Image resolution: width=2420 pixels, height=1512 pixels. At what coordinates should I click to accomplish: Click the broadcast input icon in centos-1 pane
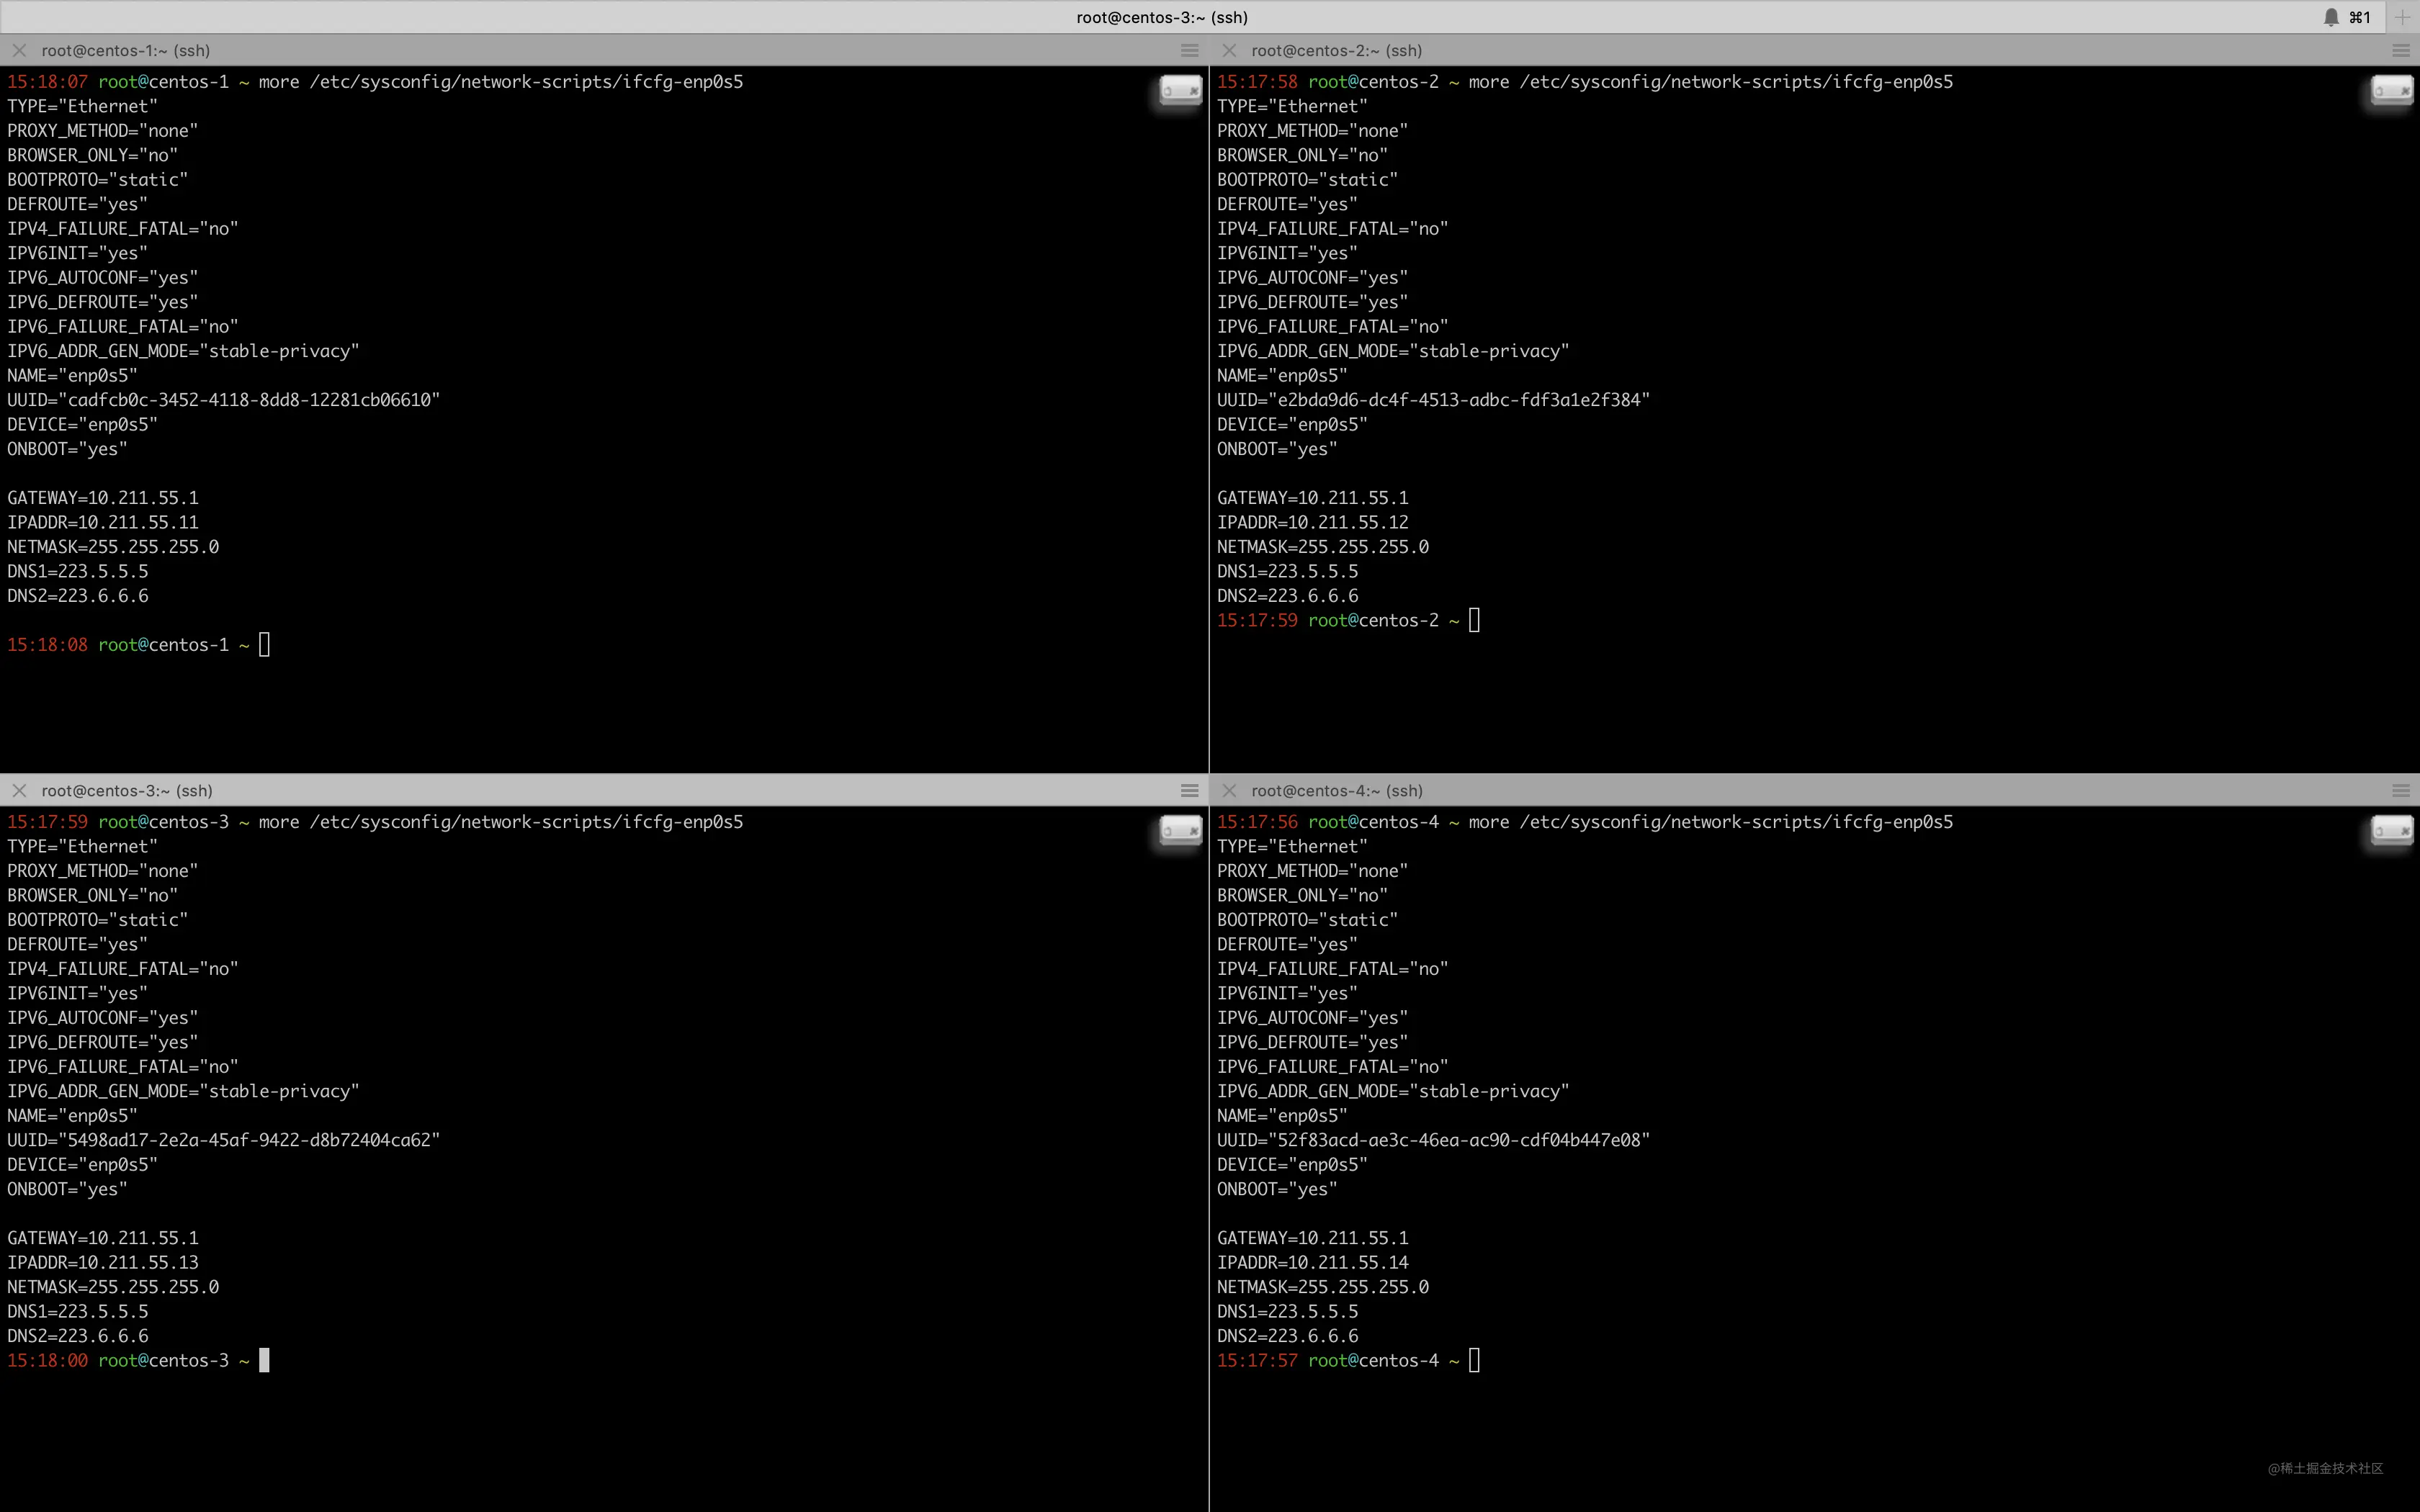[x=1180, y=91]
